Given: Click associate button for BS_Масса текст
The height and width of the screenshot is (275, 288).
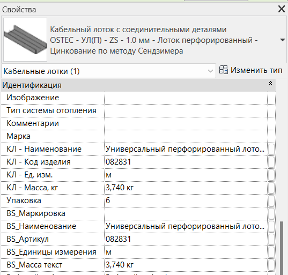Looking at the screenshot, I should [271, 265].
